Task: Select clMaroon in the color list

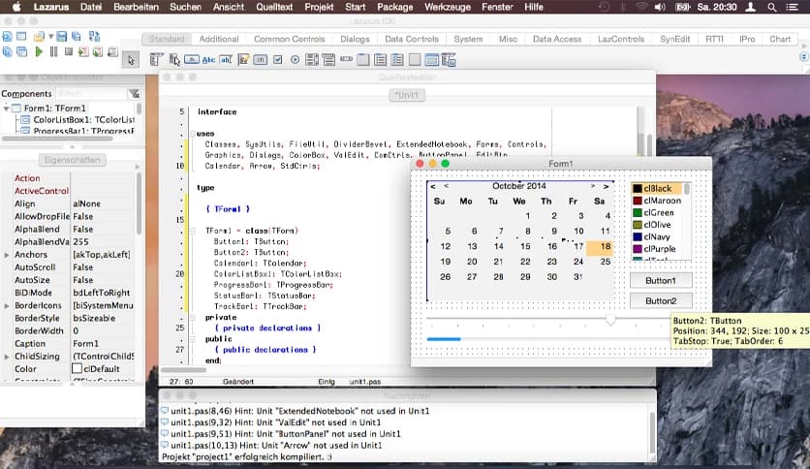Action: (x=662, y=201)
